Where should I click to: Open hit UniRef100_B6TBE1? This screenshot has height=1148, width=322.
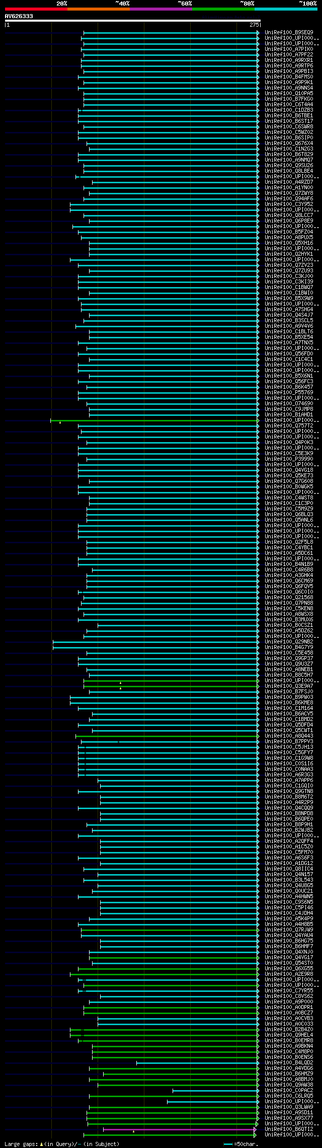click(x=289, y=115)
